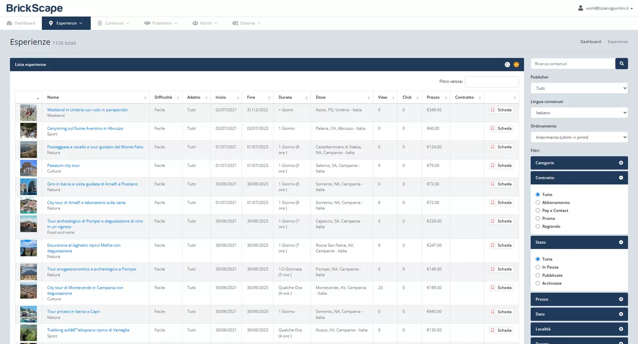This screenshot has width=638, height=344.
Task: Click thumbnail of Paestum city tour
Action: click(28, 168)
